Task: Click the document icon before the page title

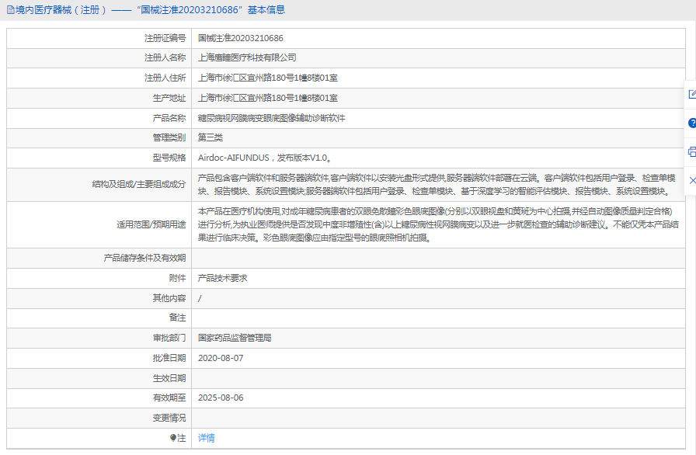Action: tap(9, 10)
